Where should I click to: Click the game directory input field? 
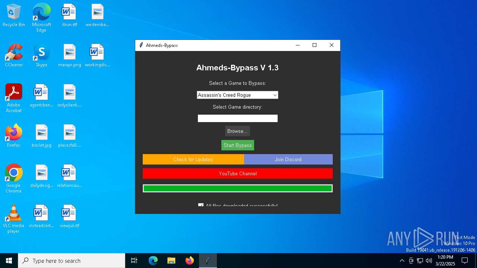click(x=238, y=118)
